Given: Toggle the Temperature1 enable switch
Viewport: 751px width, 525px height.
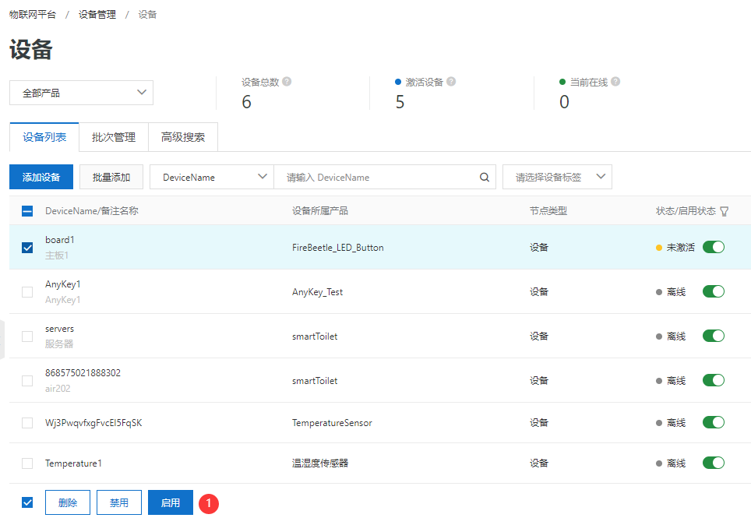Looking at the screenshot, I should (713, 463).
